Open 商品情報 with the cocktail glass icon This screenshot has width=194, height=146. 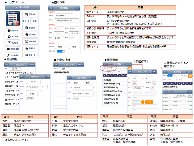coord(13,43)
